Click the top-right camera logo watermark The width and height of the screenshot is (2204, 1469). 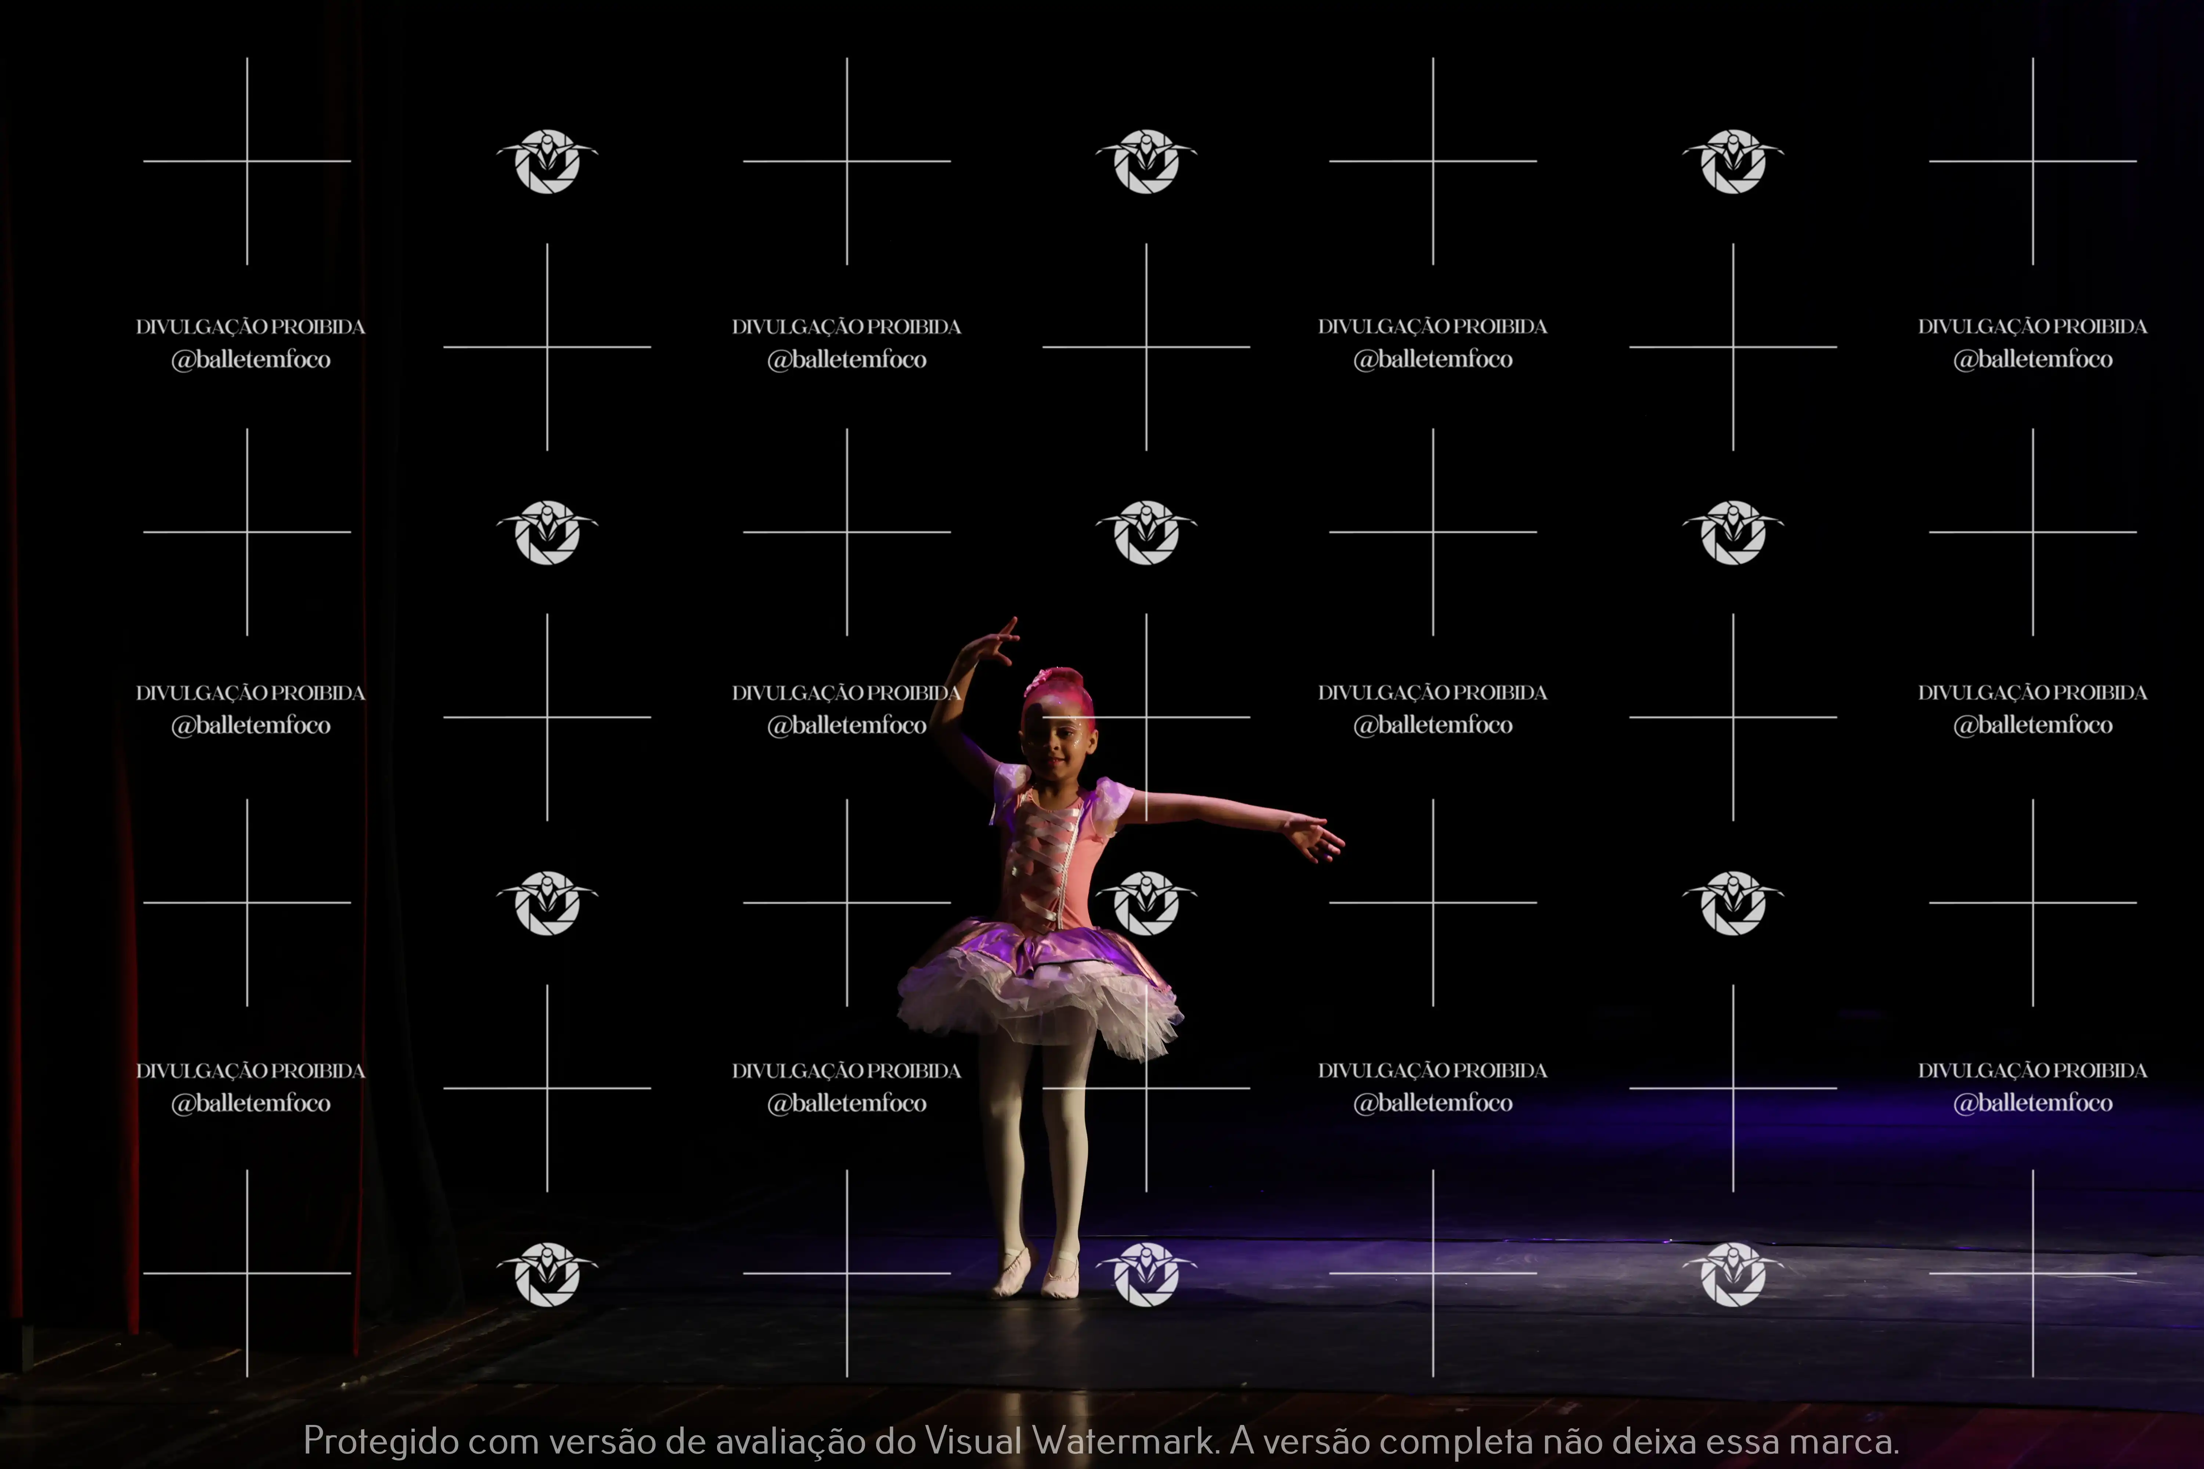pos(1733,161)
